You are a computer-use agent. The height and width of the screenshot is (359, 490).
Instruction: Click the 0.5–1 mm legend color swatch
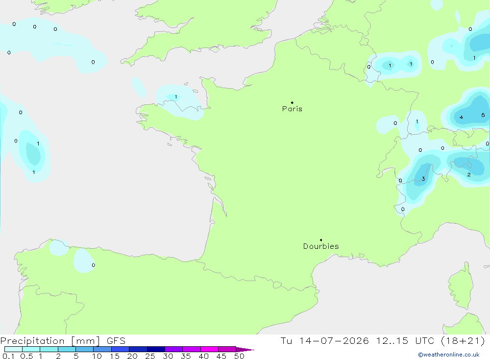31,349
